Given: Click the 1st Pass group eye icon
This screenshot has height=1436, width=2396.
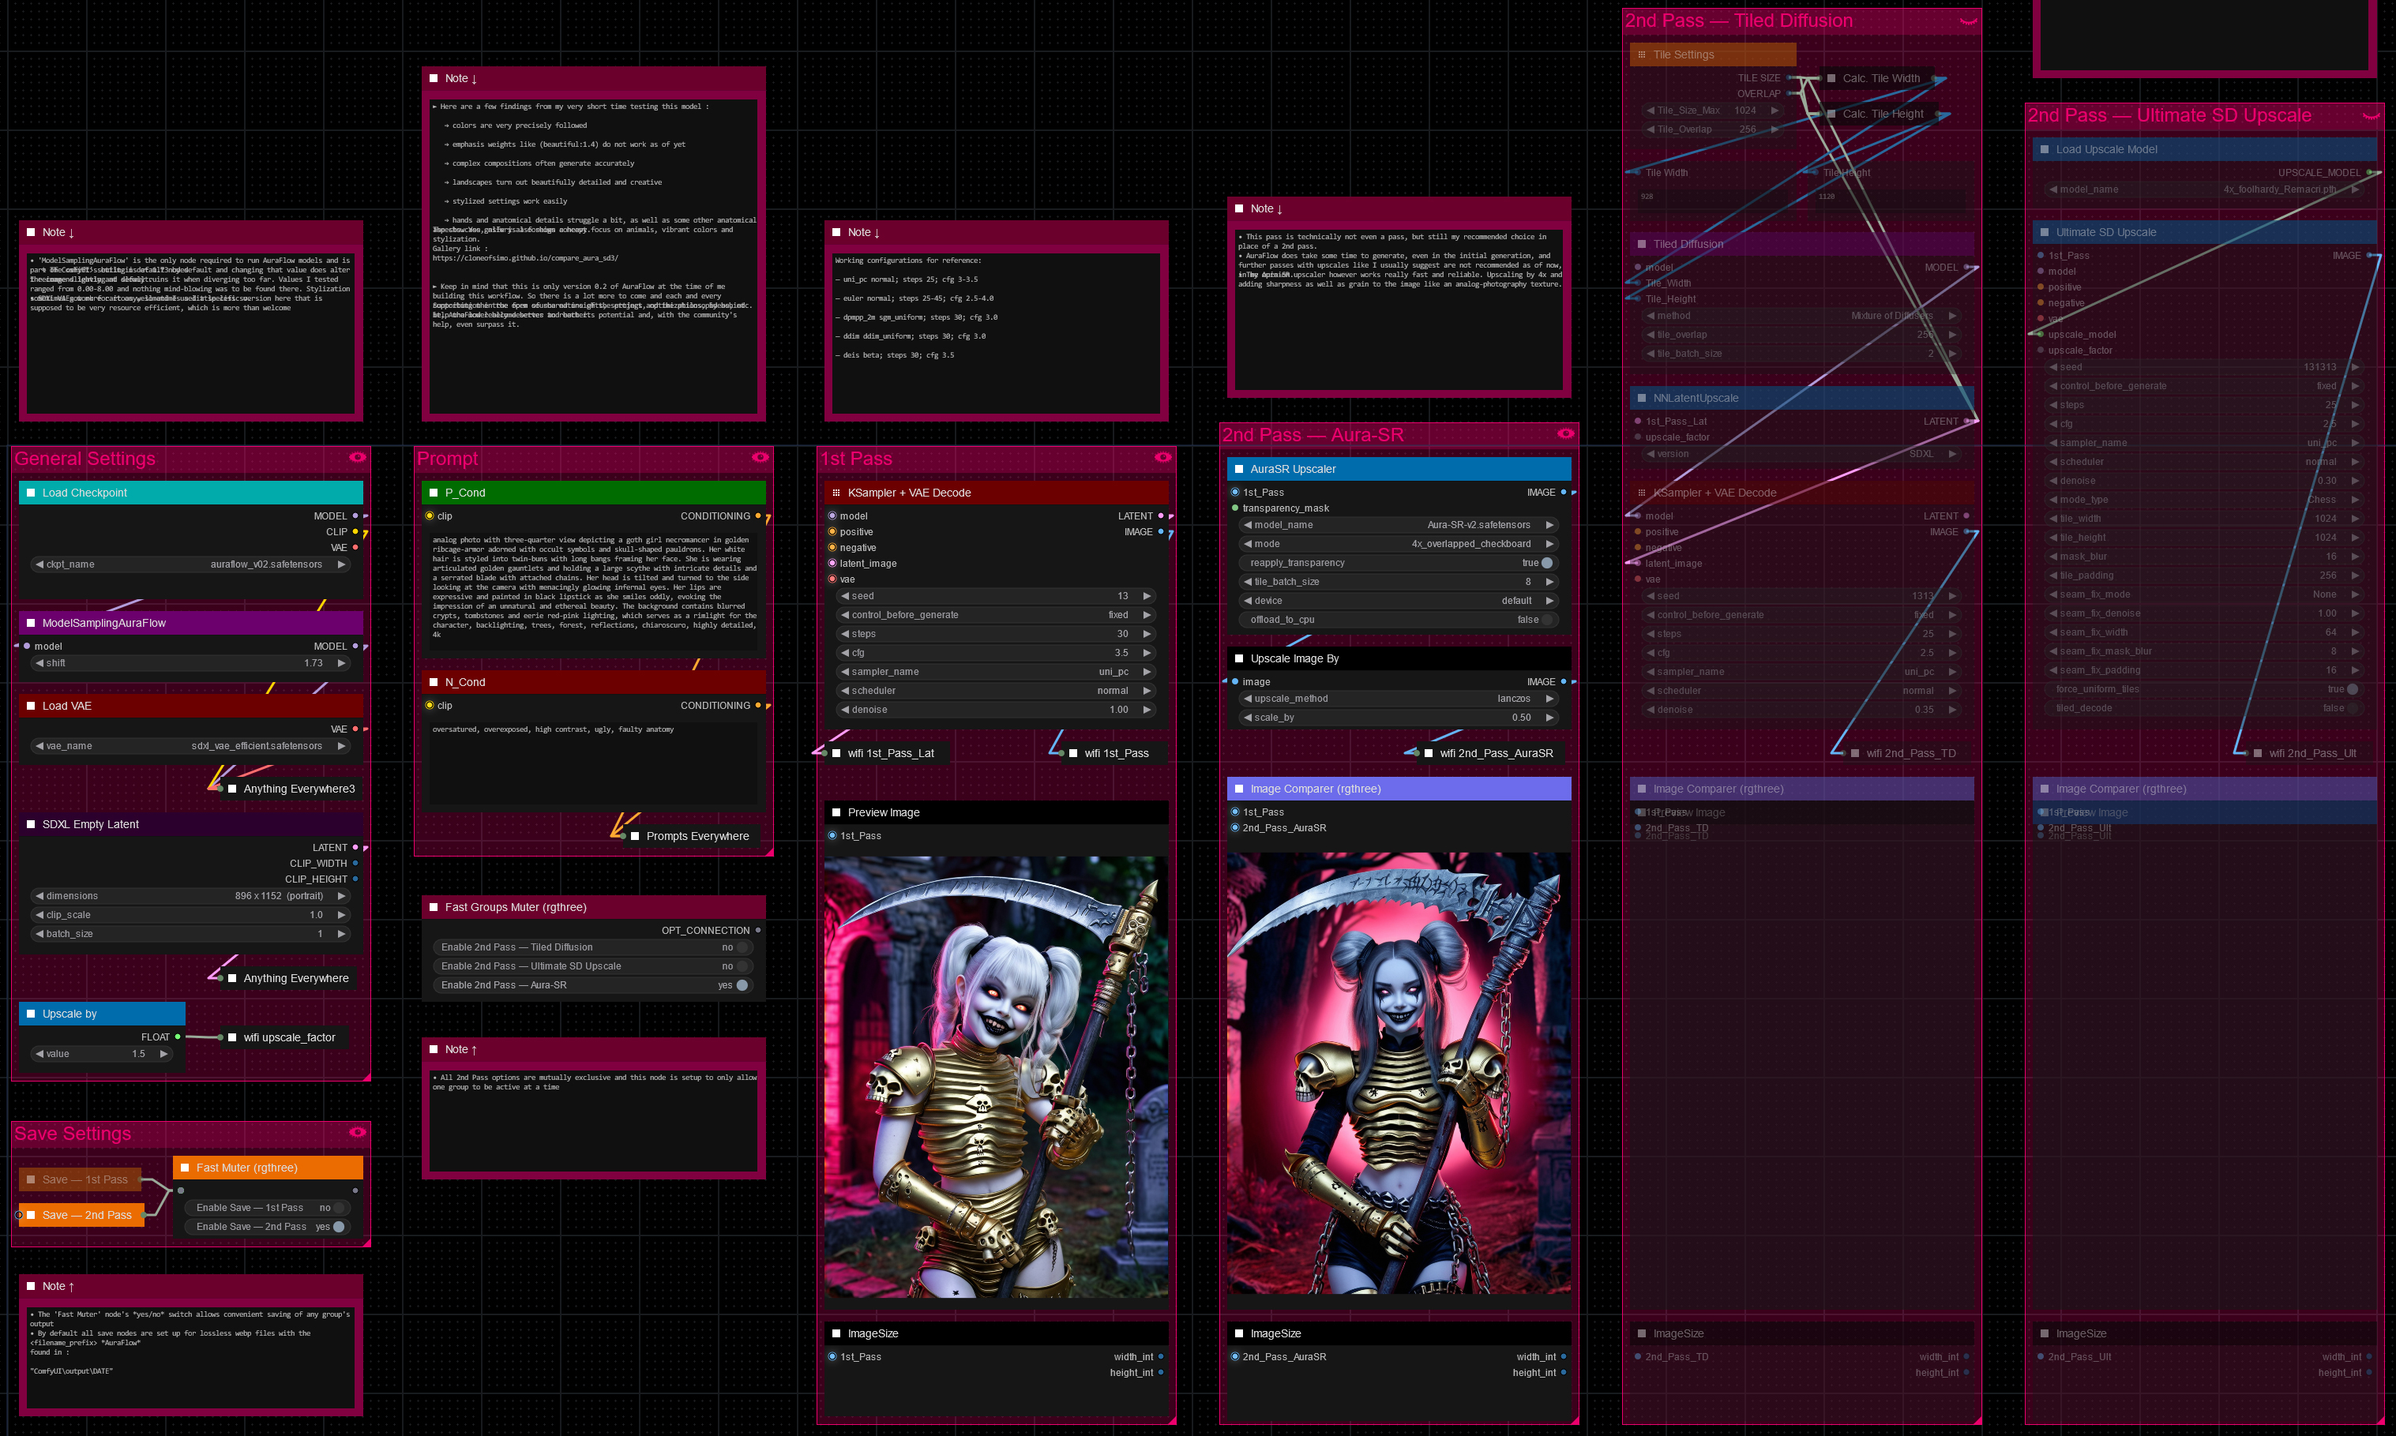Looking at the screenshot, I should [1162, 458].
